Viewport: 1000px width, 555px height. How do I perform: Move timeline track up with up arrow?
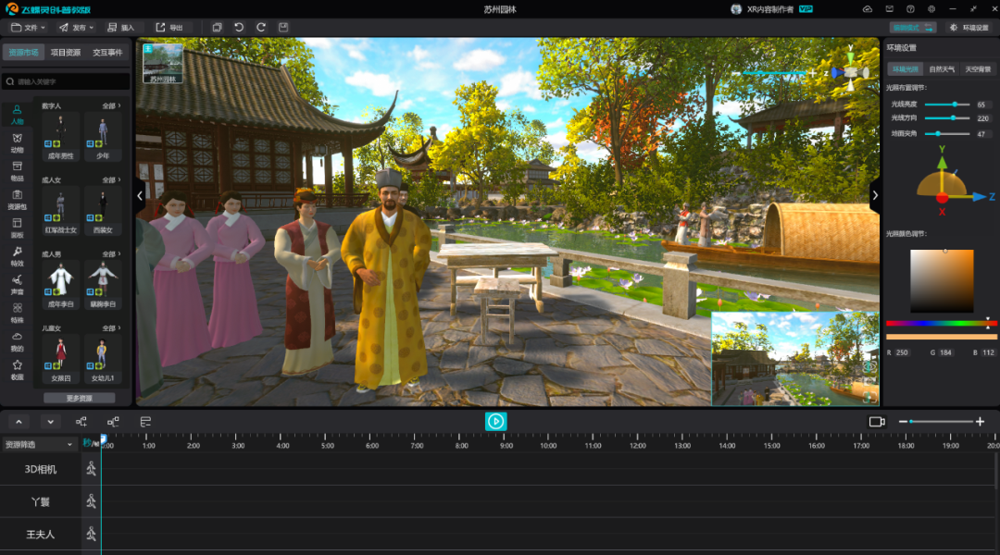tap(19, 422)
